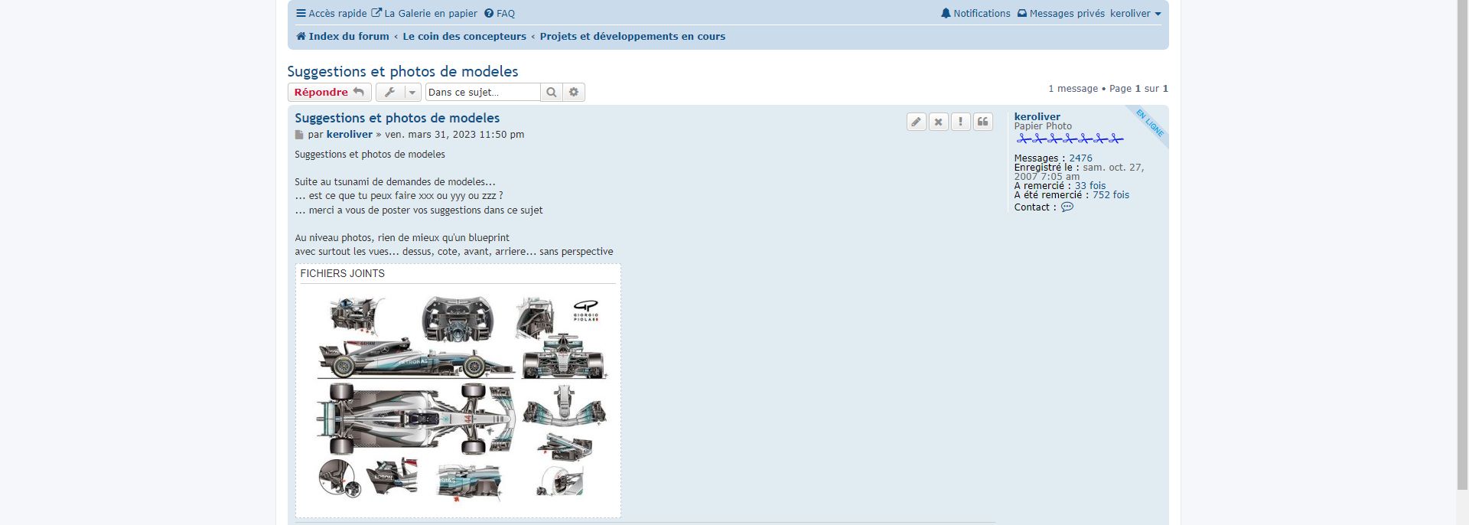The image size is (1469, 525).
Task: Click in the 'Dans ce sujet' search field
Action: (482, 93)
